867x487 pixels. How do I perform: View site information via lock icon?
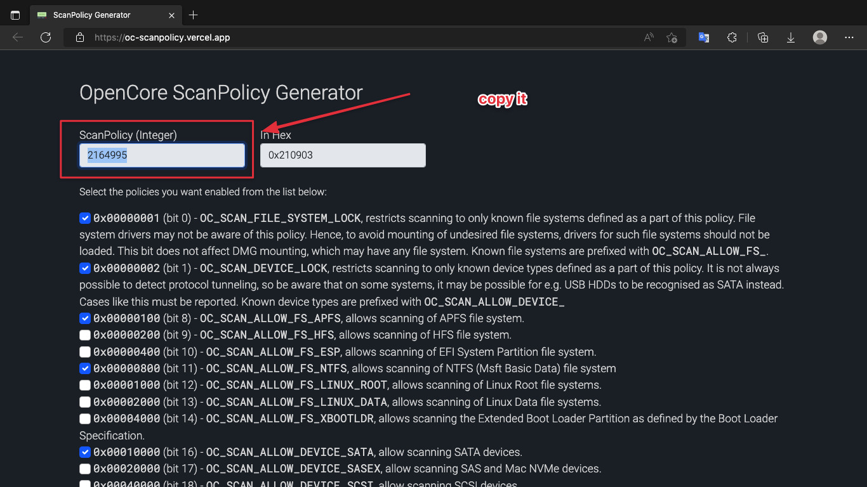[x=80, y=37]
